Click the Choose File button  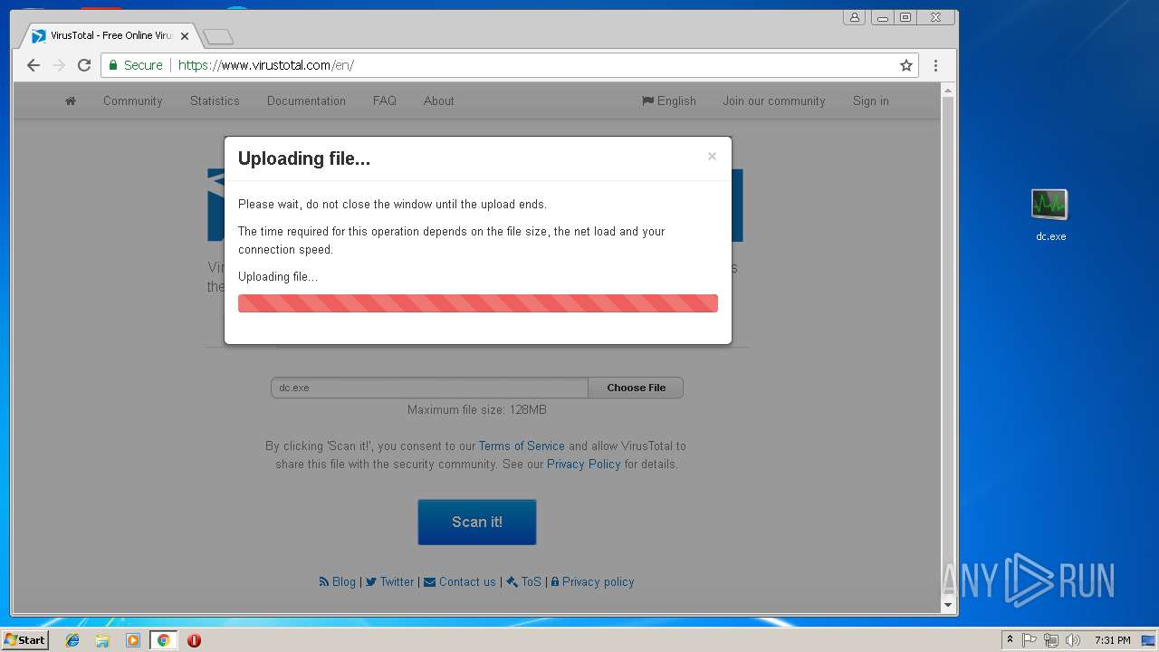pyautogui.click(x=636, y=388)
